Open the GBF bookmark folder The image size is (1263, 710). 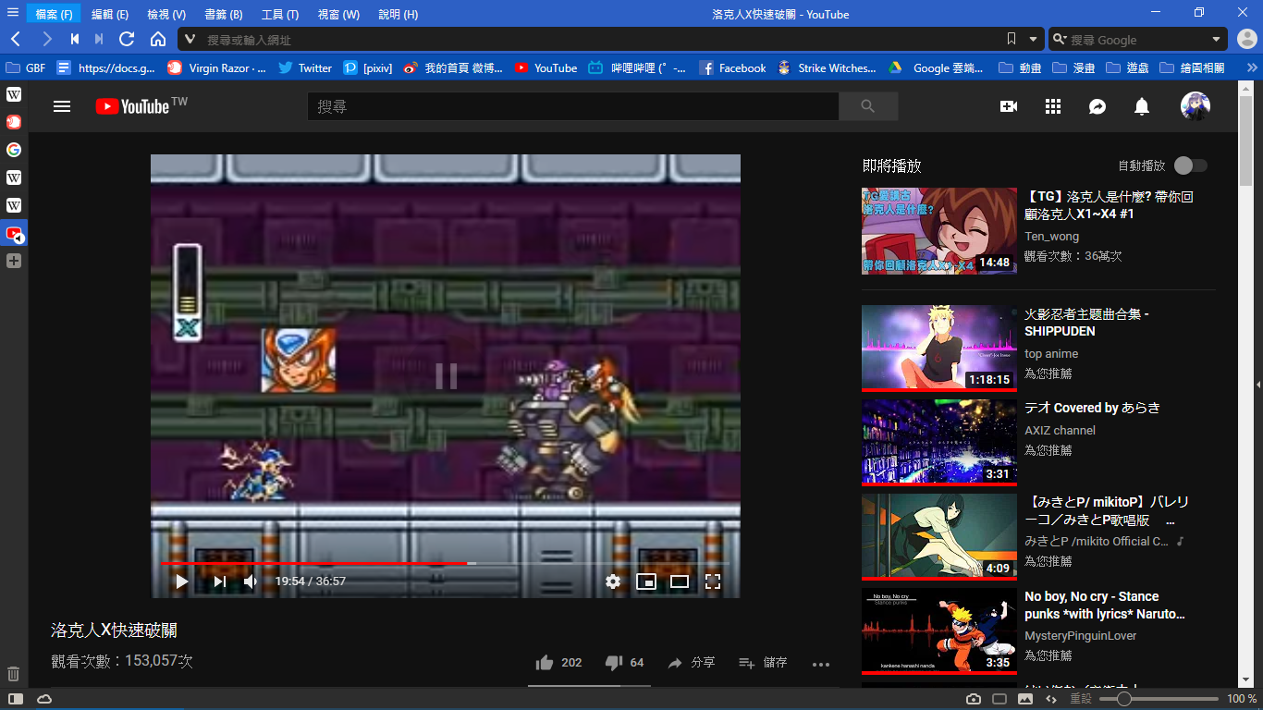click(26, 67)
